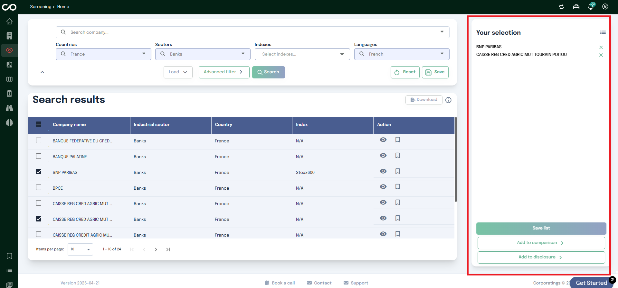
Task: Expand the Search company dropdown arrow
Action: [x=442, y=32]
